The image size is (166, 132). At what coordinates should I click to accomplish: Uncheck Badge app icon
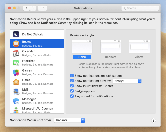(x=72, y=91)
